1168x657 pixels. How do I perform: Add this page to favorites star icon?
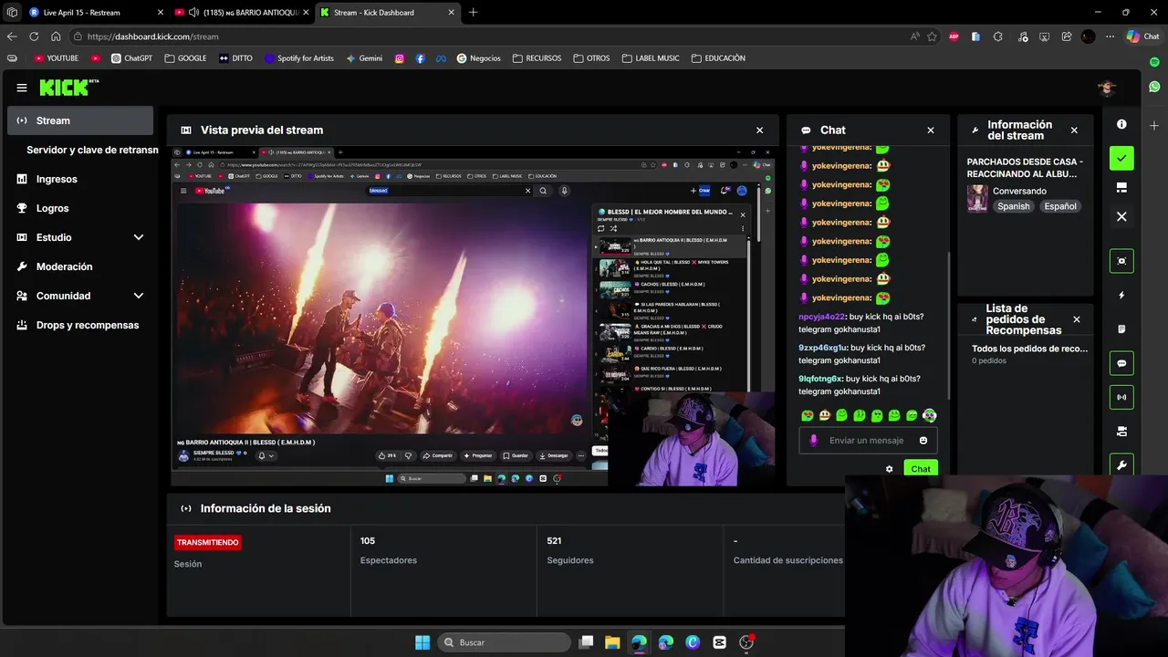click(x=932, y=36)
